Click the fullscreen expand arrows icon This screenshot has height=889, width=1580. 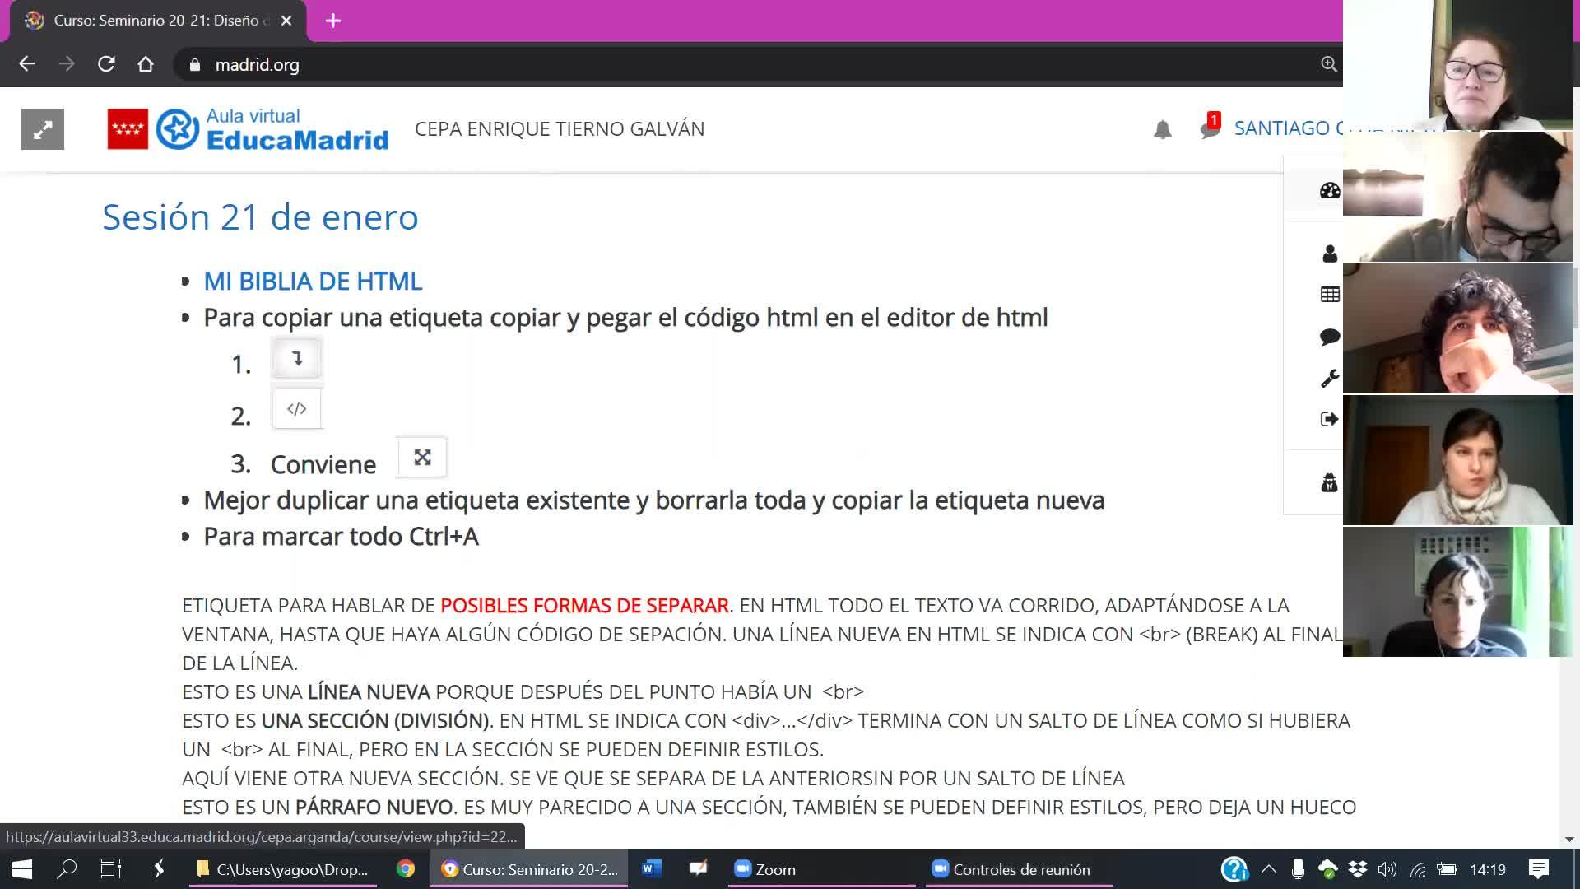(x=42, y=129)
